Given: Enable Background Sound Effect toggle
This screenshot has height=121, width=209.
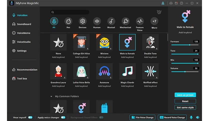Looking at the screenshot, I should [101, 117].
